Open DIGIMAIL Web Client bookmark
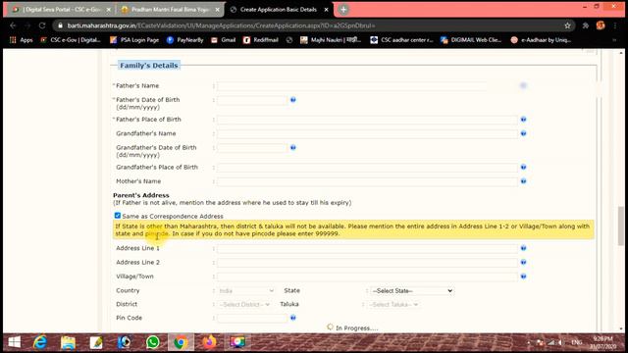Screen dimensions: 628x353 pos(471,39)
